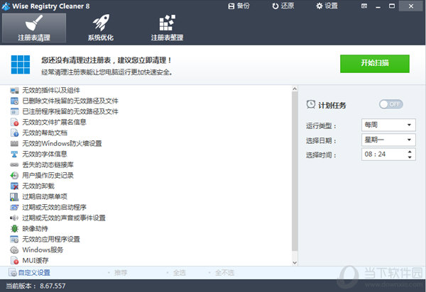This screenshot has width=426, height=292.
Task: Click version text 8.67.557 in status bar
Action: (53, 286)
